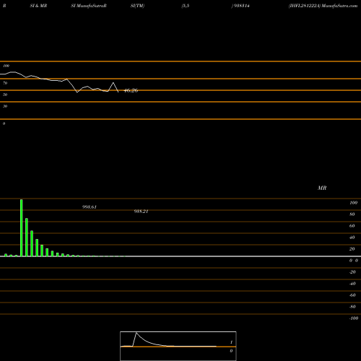This screenshot has width=361, height=361.
Task: Click the second tallest green histogram bar
Action: click(x=27, y=238)
